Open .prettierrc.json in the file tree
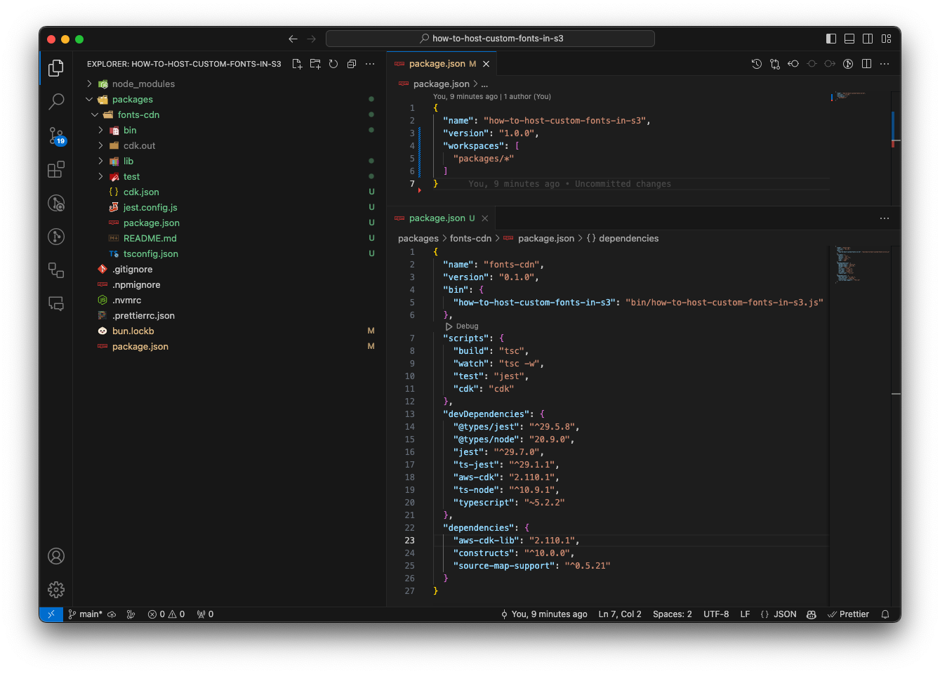 pyautogui.click(x=143, y=315)
